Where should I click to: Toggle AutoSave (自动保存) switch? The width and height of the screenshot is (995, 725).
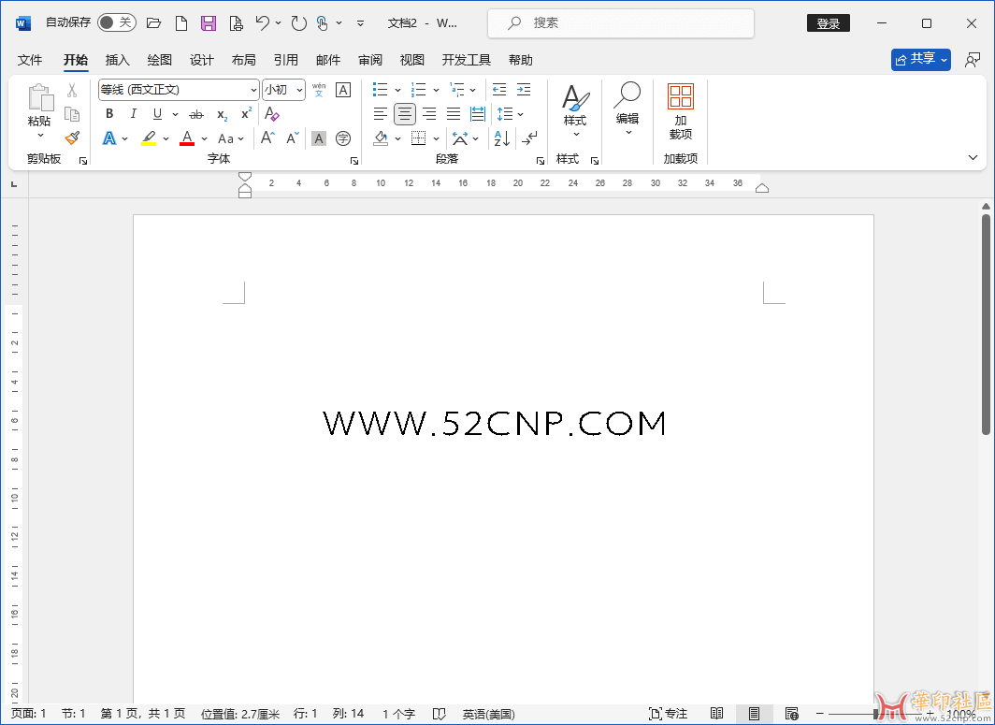(x=117, y=22)
